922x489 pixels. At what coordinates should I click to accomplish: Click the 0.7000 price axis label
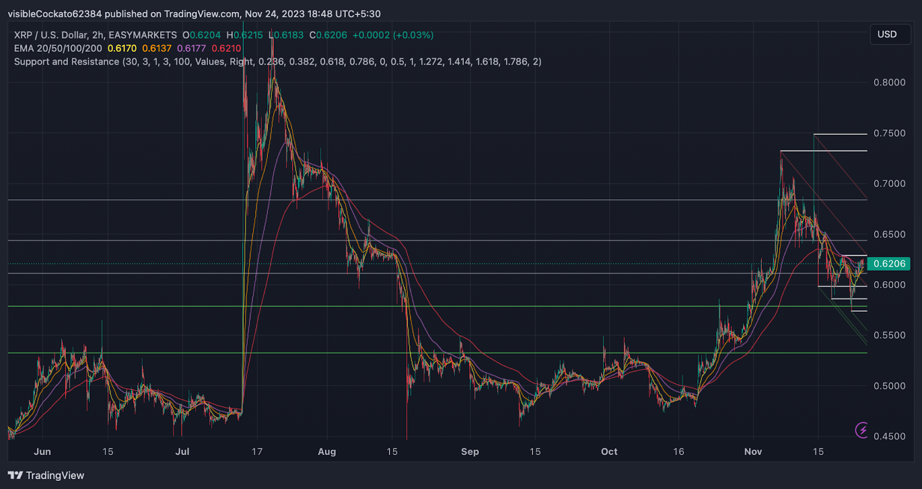[x=890, y=184]
